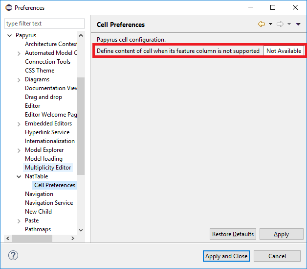This screenshot has width=307, height=269.
Task: Maximize the Preferences window
Action: tap(273, 7)
